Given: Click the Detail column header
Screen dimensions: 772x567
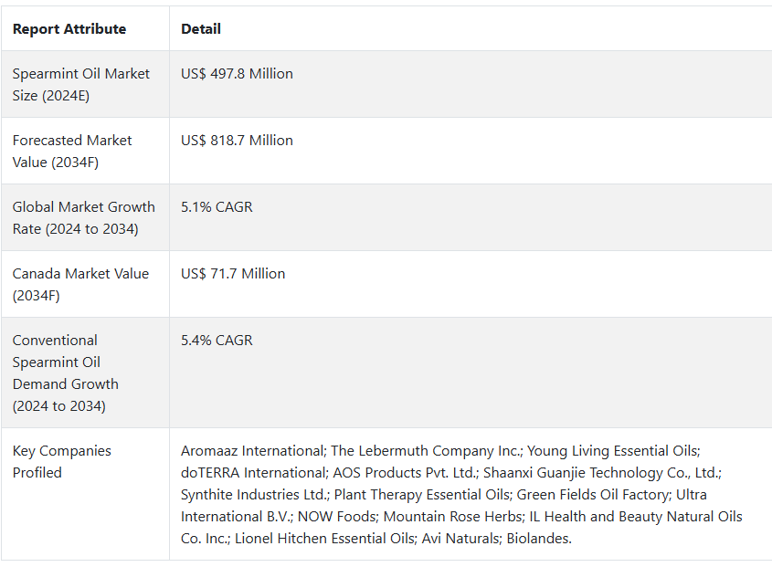Looking at the screenshot, I should coord(201,29).
